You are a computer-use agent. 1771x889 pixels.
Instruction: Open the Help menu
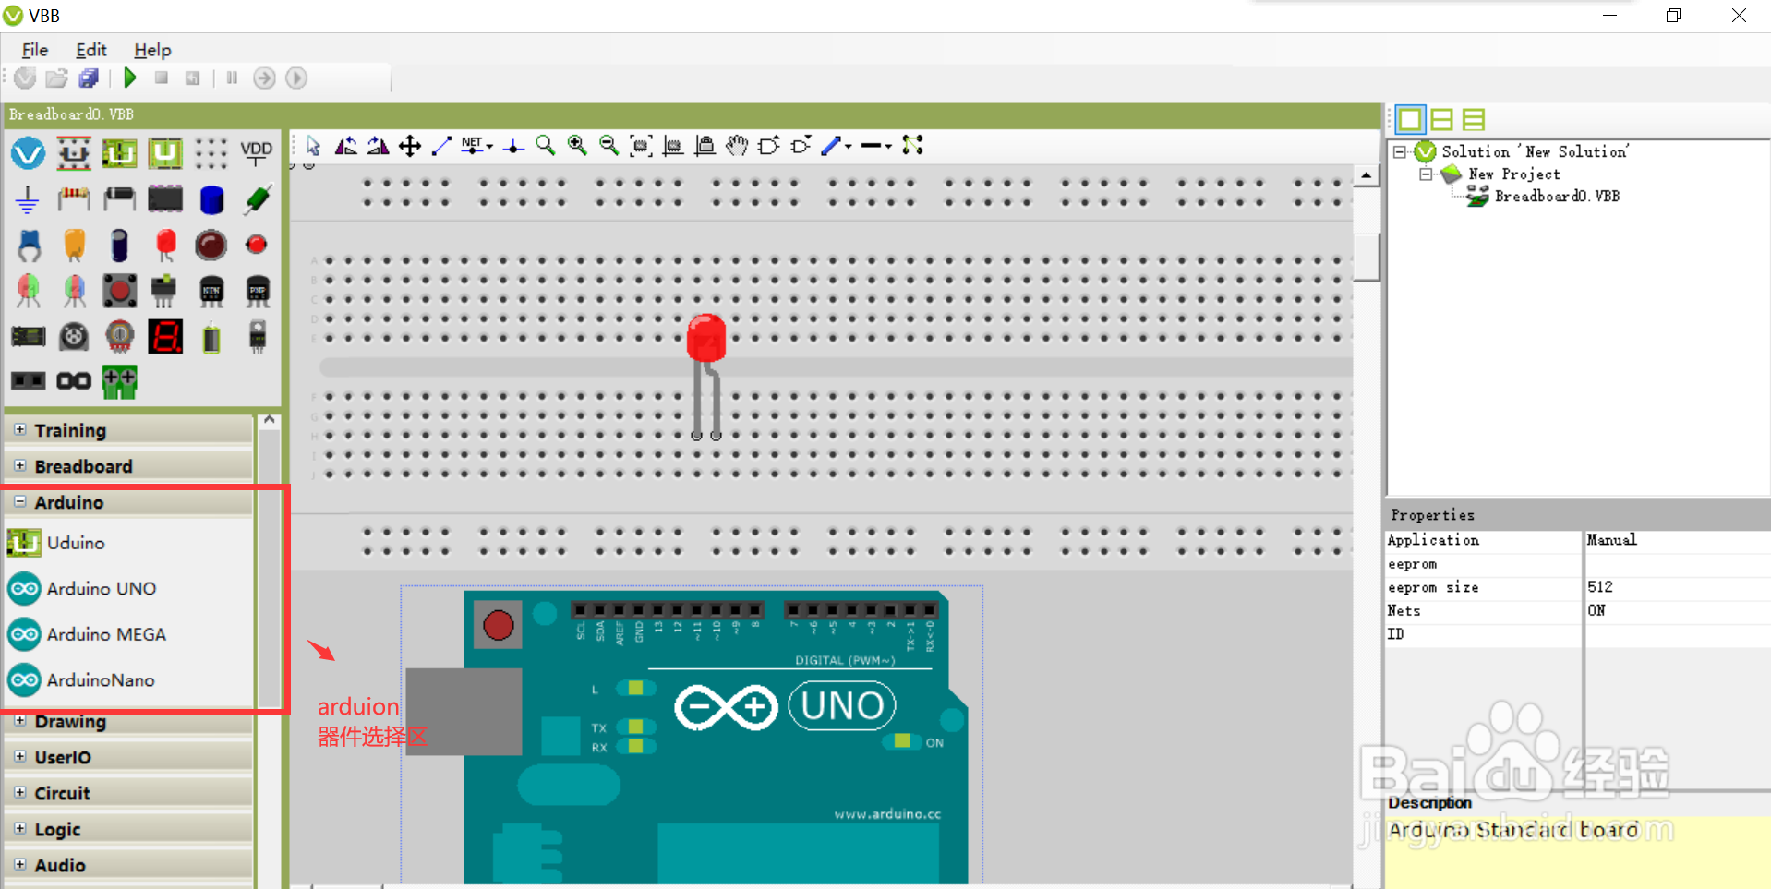click(152, 50)
